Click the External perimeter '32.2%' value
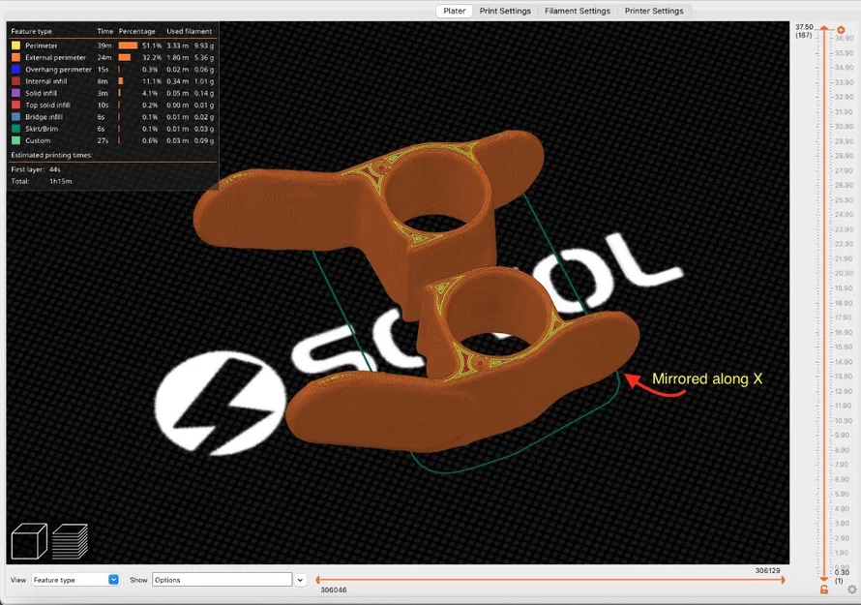This screenshot has width=861, height=605. (152, 57)
